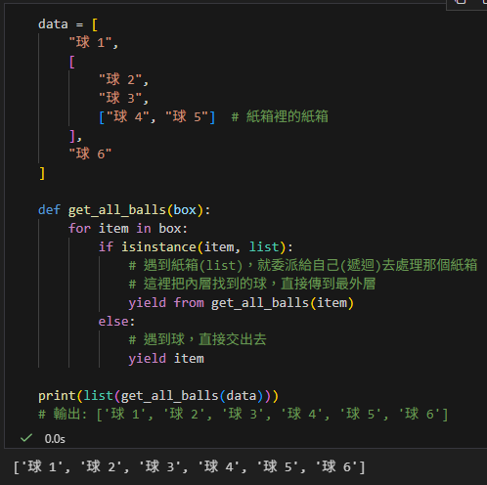The width and height of the screenshot is (487, 485).
Task: Click the comment starting "# 這裡把內層找到的球"
Action: pos(252,284)
